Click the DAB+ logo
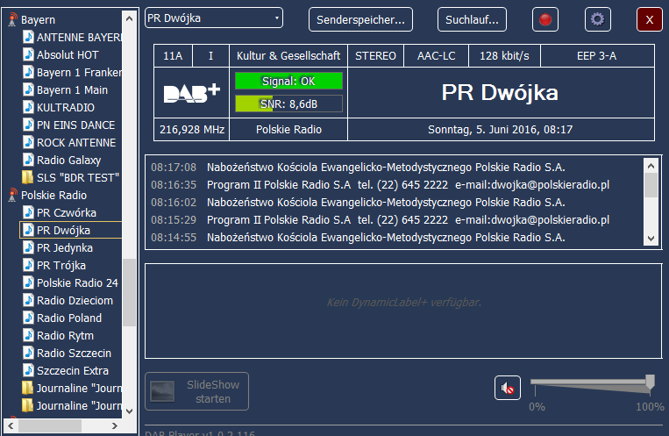 (191, 94)
